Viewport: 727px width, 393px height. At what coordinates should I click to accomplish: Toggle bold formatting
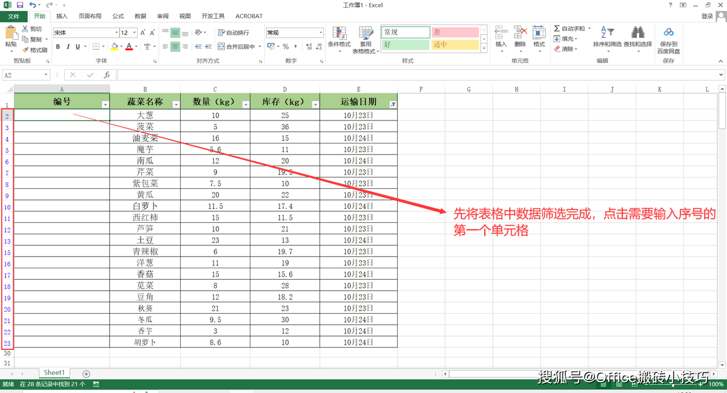tap(58, 46)
